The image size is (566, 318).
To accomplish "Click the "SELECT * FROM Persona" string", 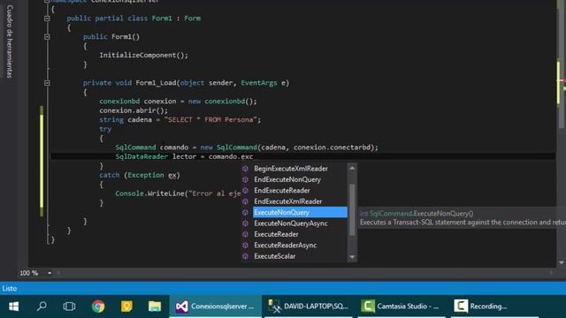I will (210, 120).
